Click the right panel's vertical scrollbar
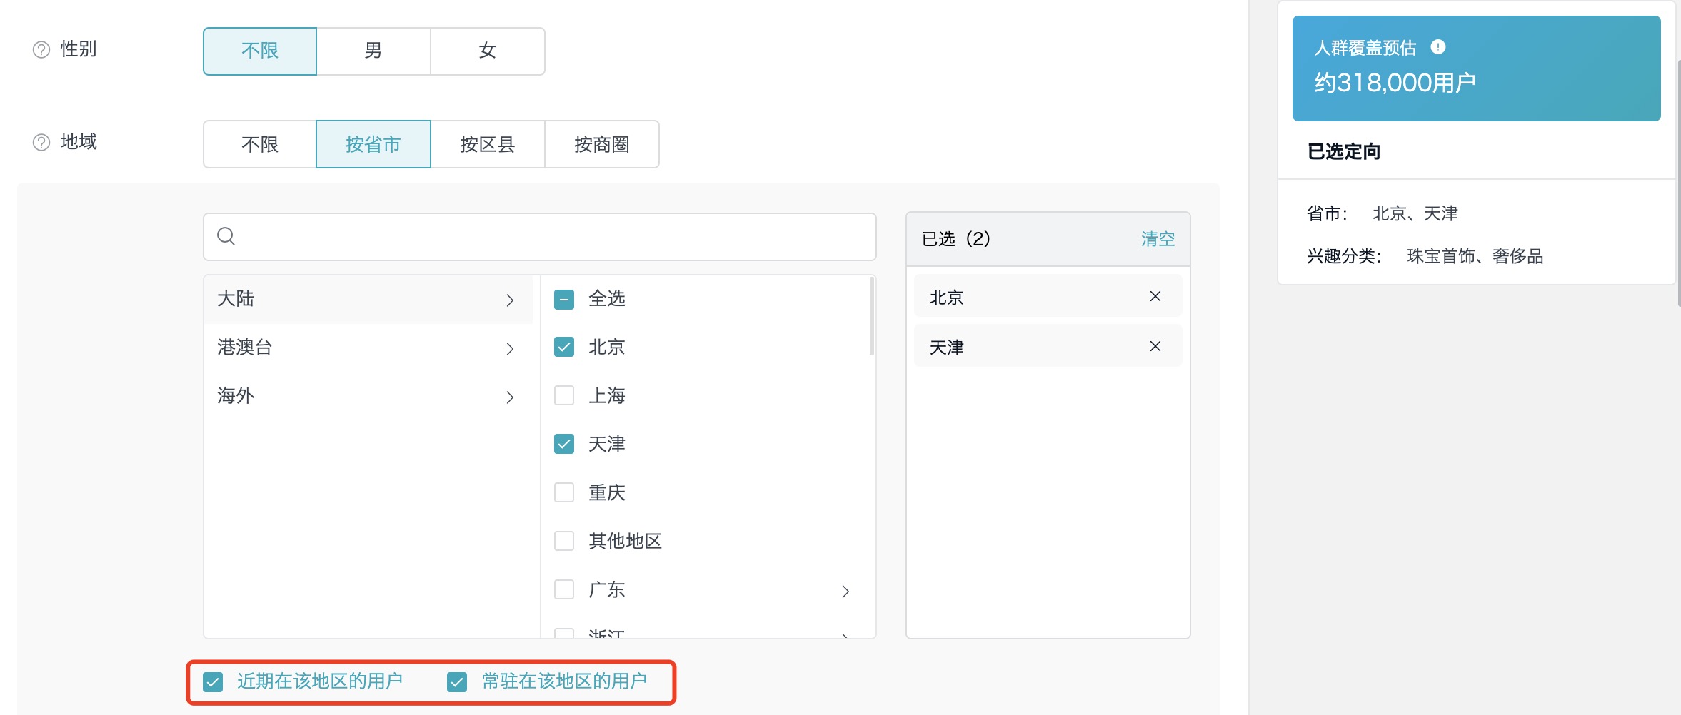 coord(1678,182)
